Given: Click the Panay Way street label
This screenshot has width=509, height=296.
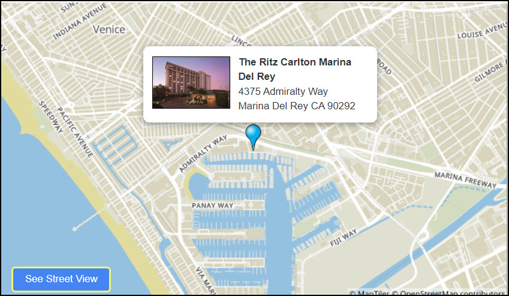Looking at the screenshot, I should (x=213, y=205).
